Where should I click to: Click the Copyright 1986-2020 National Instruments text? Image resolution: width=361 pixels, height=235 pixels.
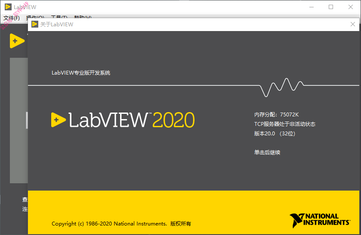[121, 224]
